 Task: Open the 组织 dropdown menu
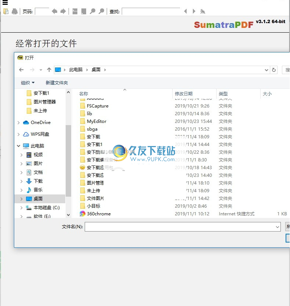[x=28, y=83]
